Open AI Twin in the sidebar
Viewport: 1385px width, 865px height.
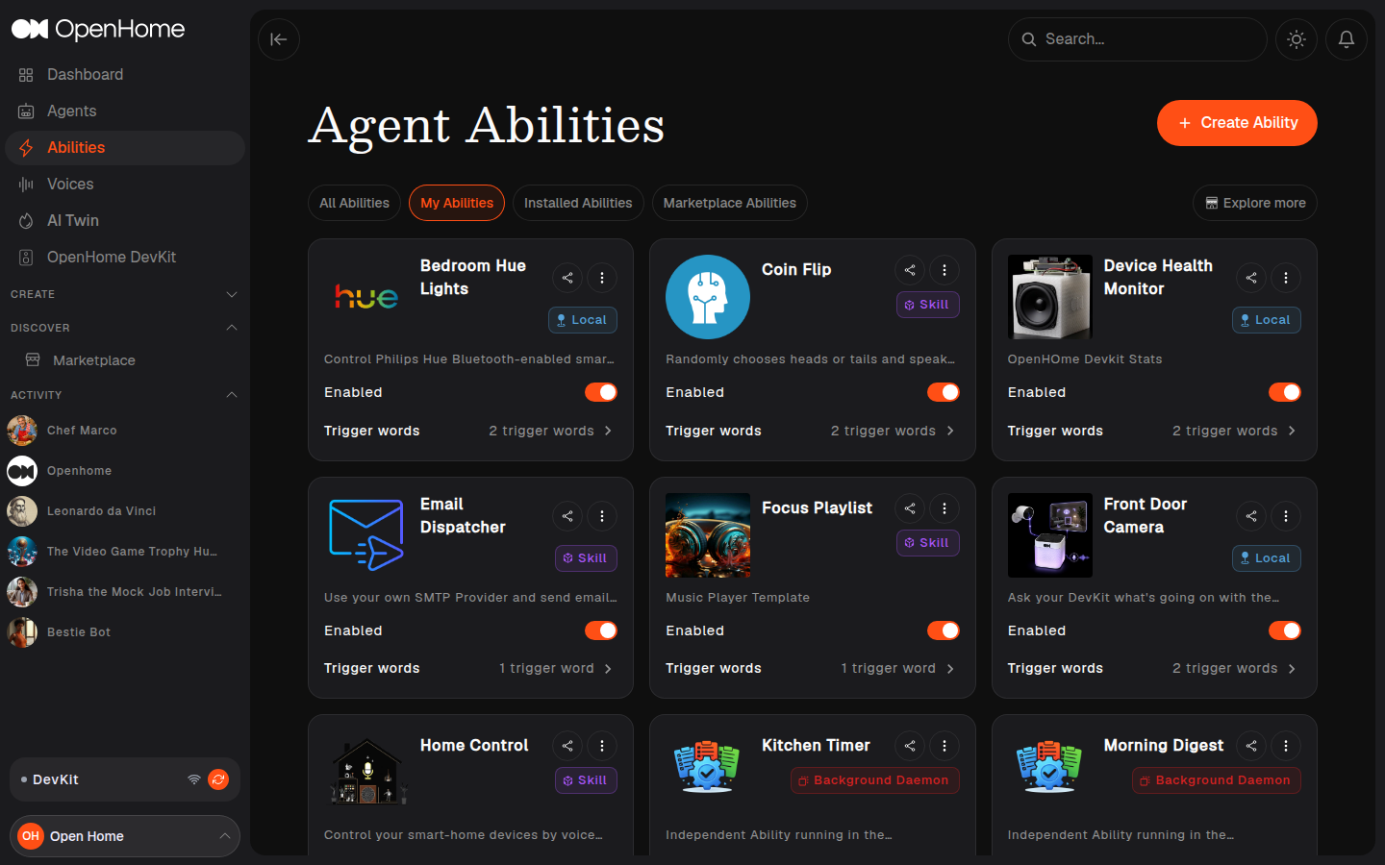pos(125,221)
